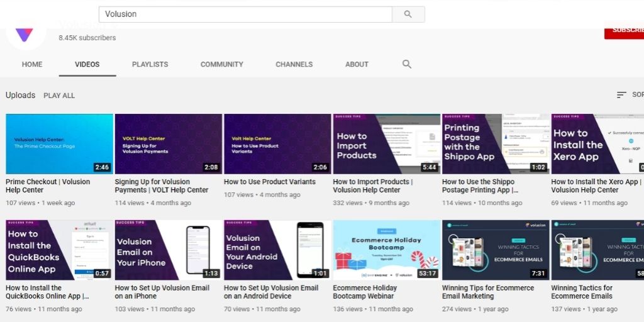Click the 274 views • 1 year ago text
Viewport: 644px width, 322px height.
tap(475, 309)
